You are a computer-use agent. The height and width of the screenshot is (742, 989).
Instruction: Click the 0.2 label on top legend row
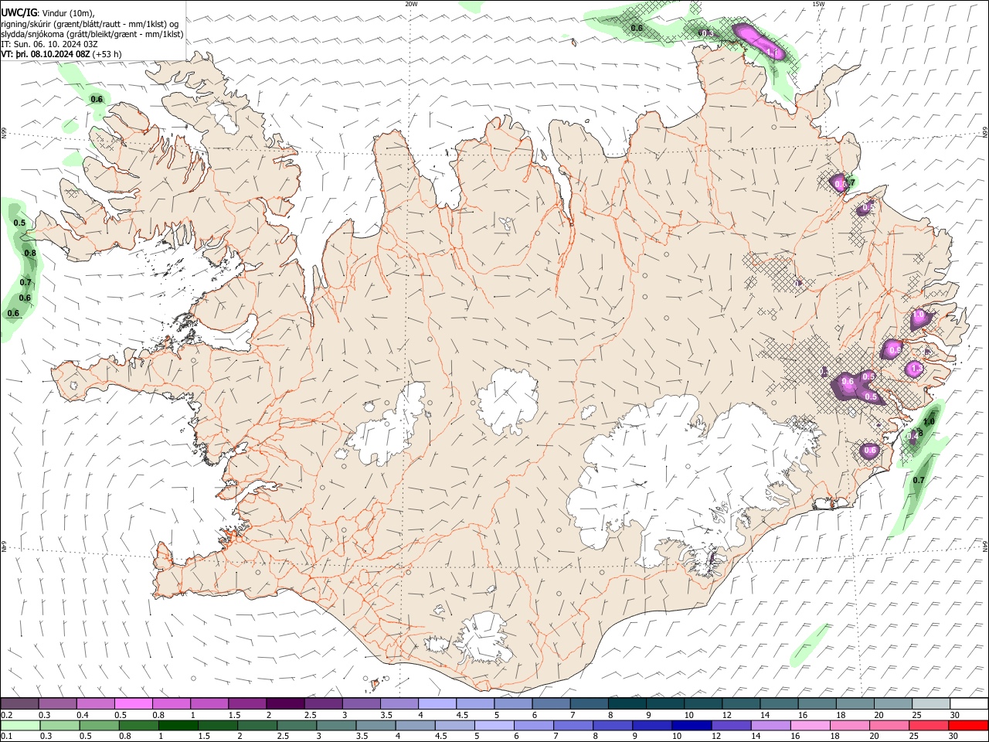[x=7, y=715]
